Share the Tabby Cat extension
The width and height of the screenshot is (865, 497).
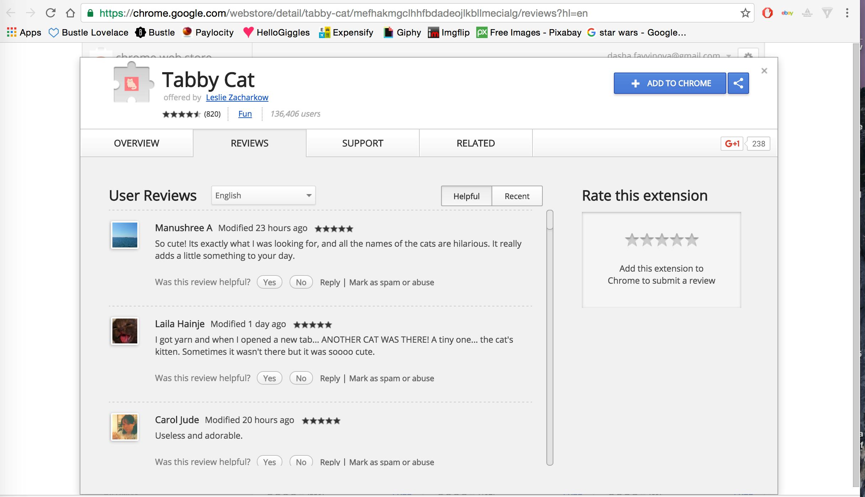coord(738,83)
